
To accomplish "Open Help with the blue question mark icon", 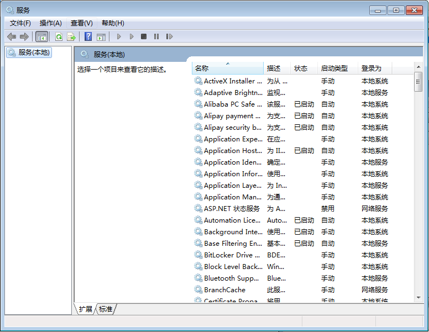I will (88, 36).
